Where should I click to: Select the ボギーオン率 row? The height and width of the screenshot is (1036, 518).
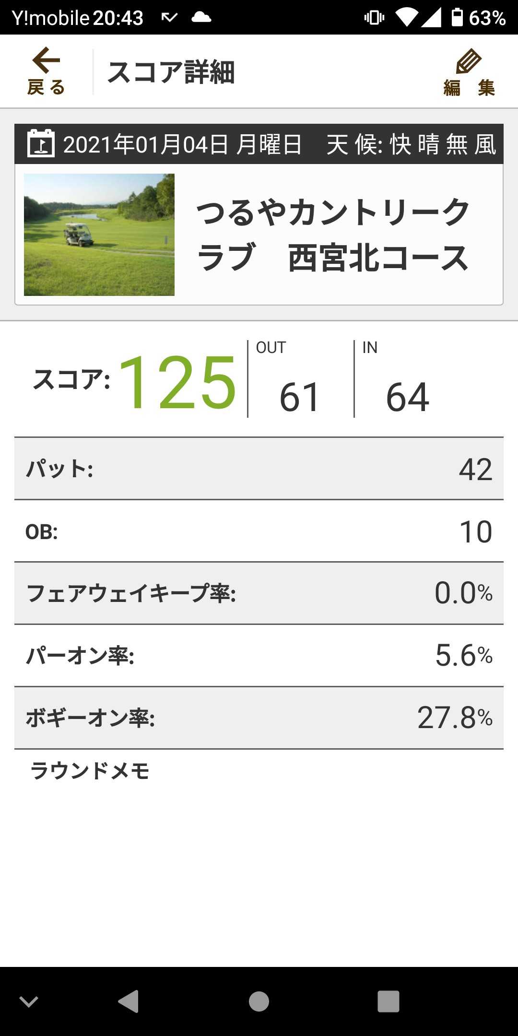coord(259,718)
